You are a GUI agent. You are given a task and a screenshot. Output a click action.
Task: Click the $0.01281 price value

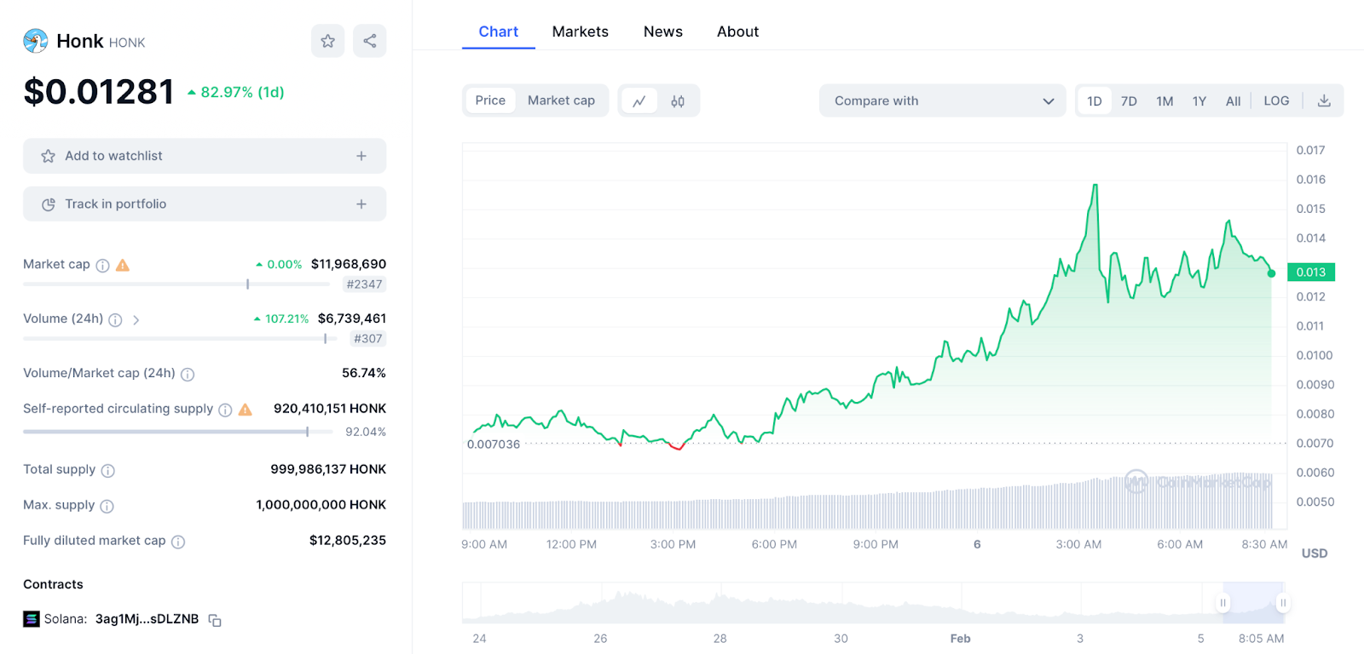99,92
